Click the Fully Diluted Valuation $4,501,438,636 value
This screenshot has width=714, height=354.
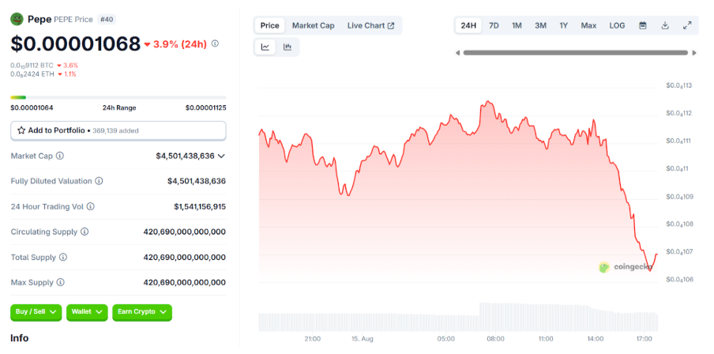tap(197, 181)
